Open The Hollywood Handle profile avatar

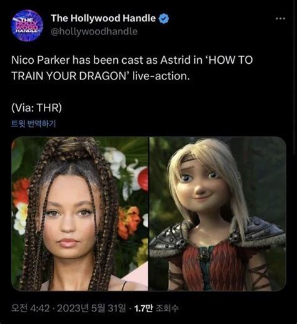[x=27, y=26]
